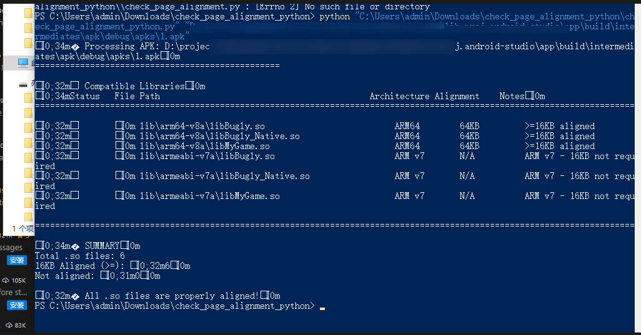Click the topmost folder icon in Explorer
Viewport: 641px width, 335px height.
[x=29, y=12]
